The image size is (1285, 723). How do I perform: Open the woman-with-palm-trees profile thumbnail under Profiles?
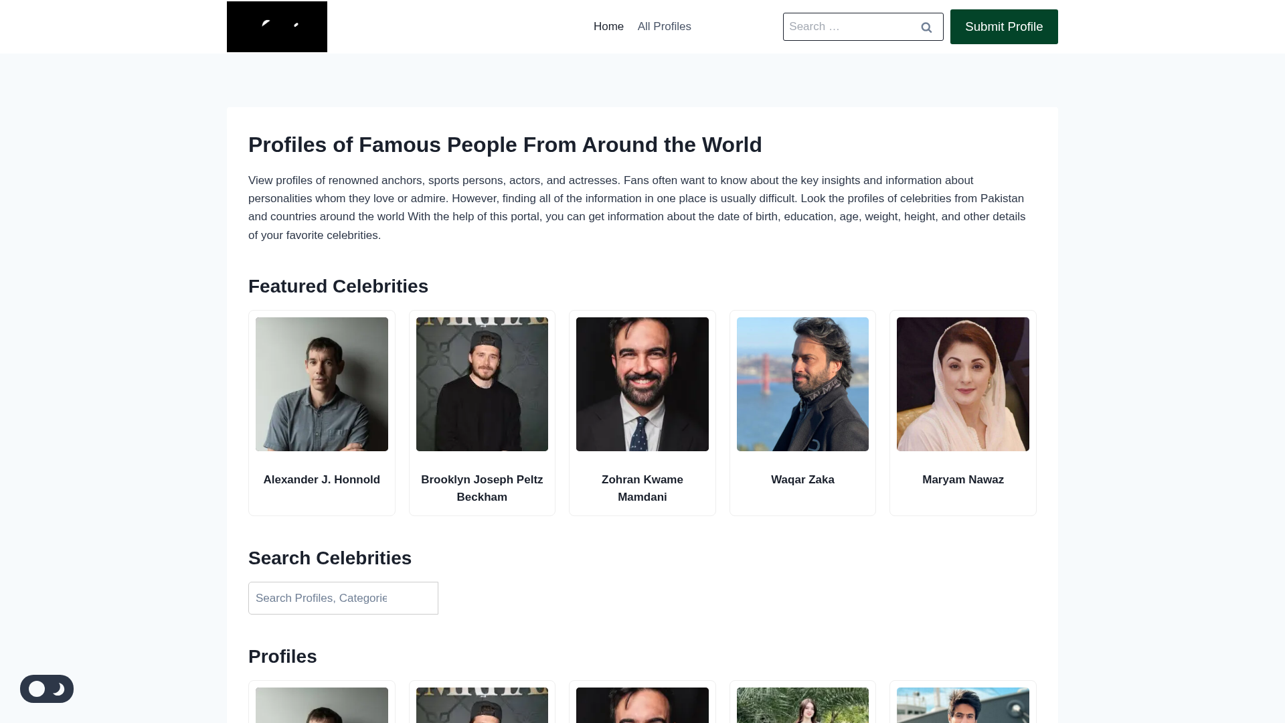click(802, 705)
